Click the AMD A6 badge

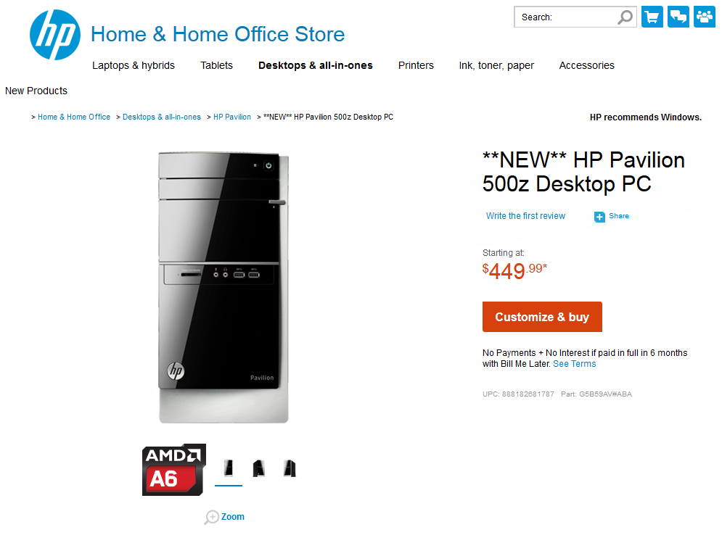[x=173, y=470]
